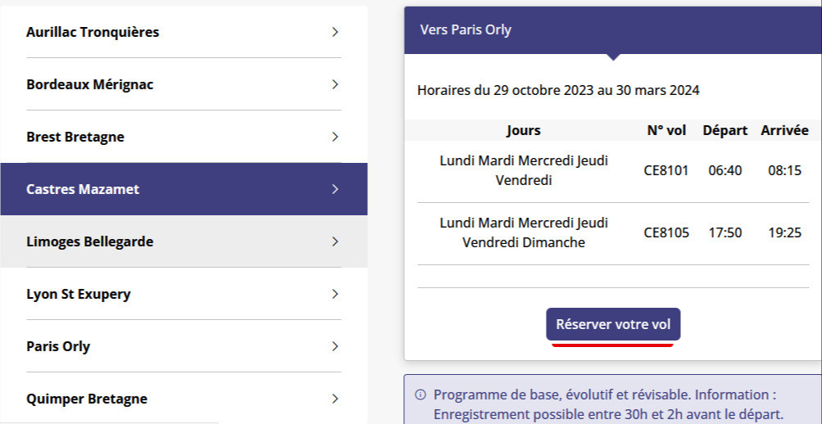Select Limoges Bellegarde in the list
The height and width of the screenshot is (424, 822).
click(x=184, y=241)
